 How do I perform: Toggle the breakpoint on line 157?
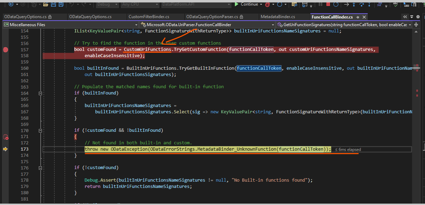click(x=6, y=49)
